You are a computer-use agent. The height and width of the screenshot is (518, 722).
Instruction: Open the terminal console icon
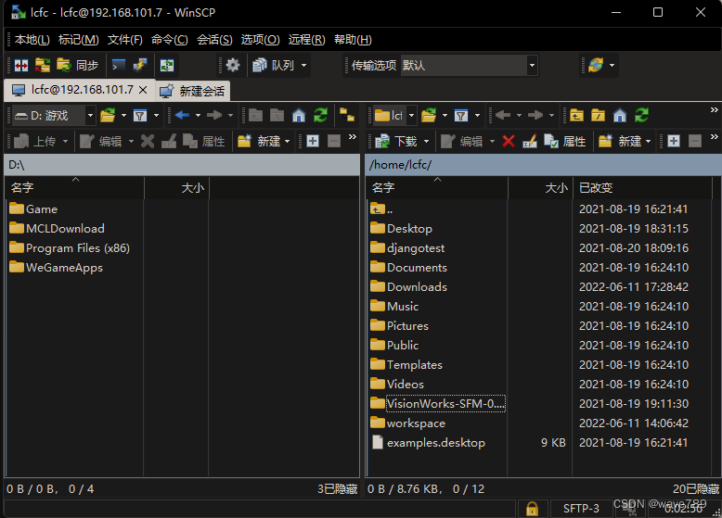click(119, 65)
